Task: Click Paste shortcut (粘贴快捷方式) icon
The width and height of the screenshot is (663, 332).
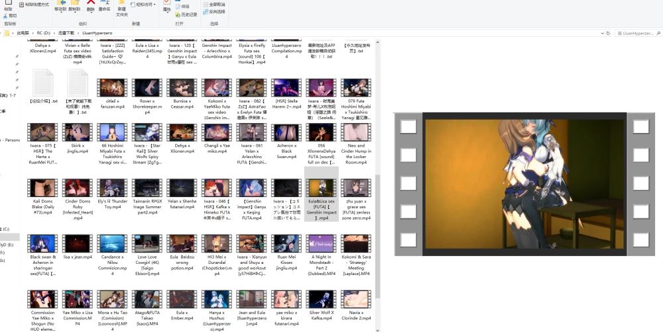Action: [22, 5]
